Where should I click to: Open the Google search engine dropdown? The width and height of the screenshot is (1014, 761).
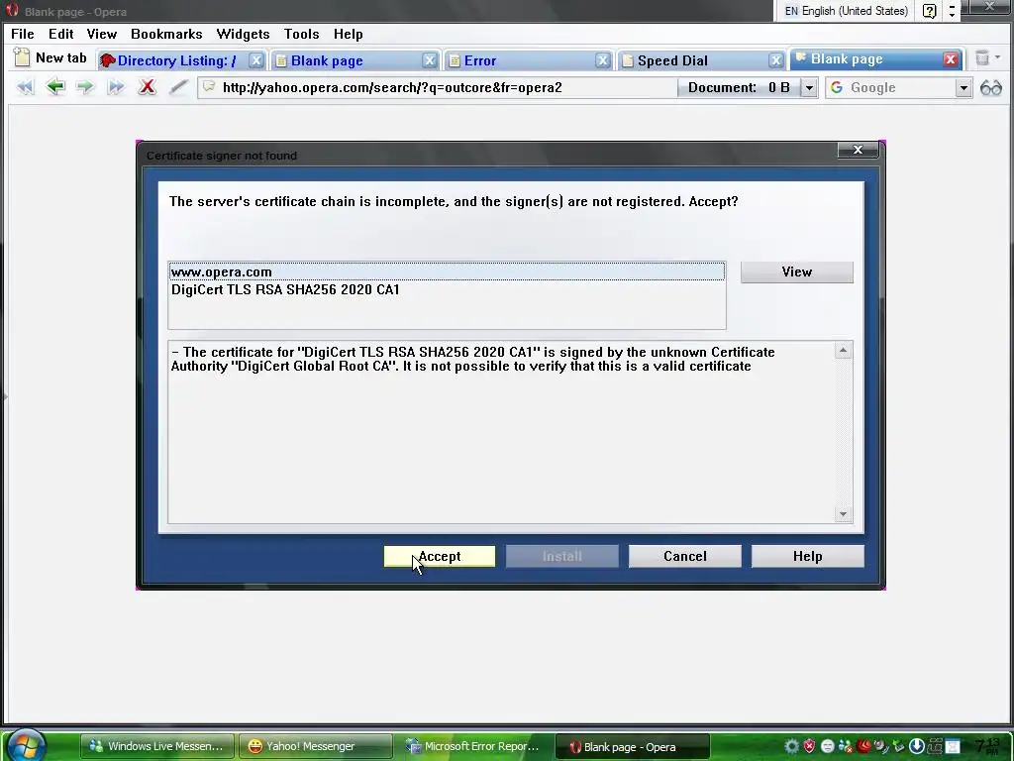point(963,87)
